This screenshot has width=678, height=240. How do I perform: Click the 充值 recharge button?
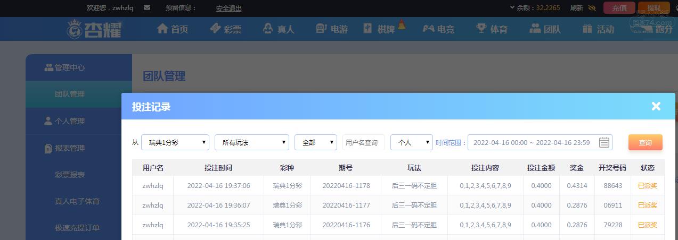point(619,8)
